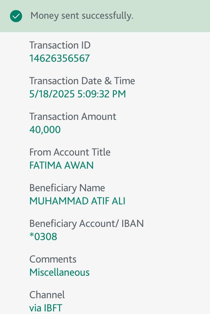
Task: Click sender name FATIMA AWAN
Action: pos(61,165)
